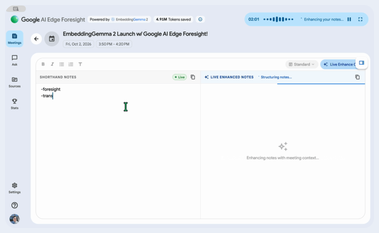Copy the shorthand notes

(193, 77)
